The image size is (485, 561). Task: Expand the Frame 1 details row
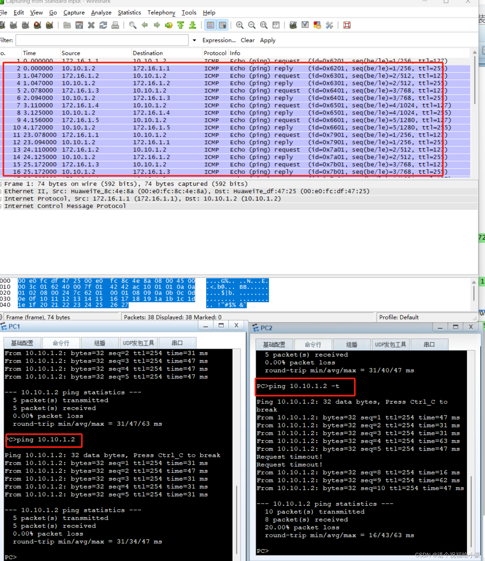point(1,184)
